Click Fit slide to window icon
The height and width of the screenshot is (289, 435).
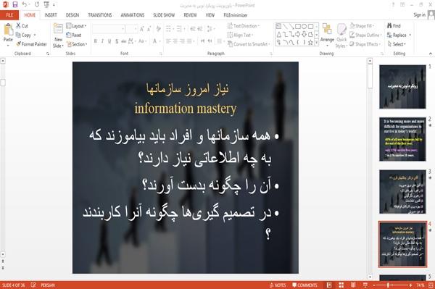431,285
